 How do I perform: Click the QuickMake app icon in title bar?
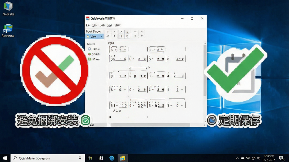[x=88, y=18]
